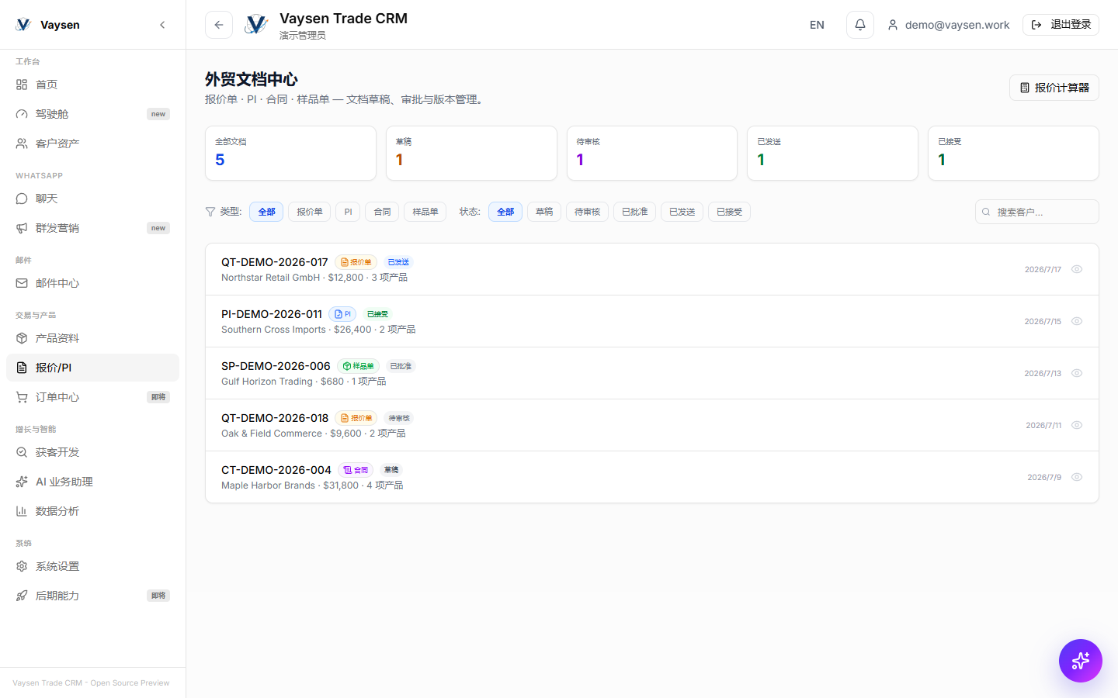Click the eye icon for PI-DEMO-2026-011
1118x698 pixels.
[1077, 321]
